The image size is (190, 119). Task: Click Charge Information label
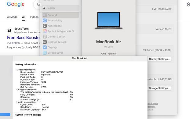click(x=27, y=90)
